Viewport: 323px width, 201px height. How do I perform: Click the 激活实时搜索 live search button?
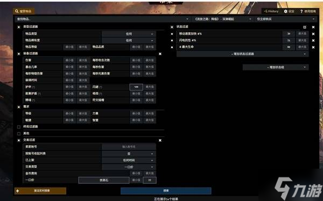pos(40,191)
